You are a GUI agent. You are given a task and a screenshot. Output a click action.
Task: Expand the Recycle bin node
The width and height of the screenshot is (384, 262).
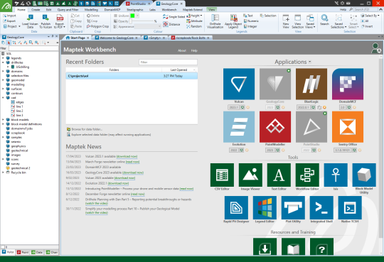(x=3, y=173)
